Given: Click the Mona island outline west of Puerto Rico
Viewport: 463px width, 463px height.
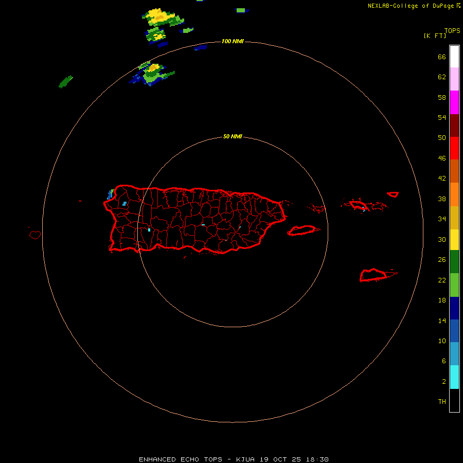Looking at the screenshot, I should 35,235.
